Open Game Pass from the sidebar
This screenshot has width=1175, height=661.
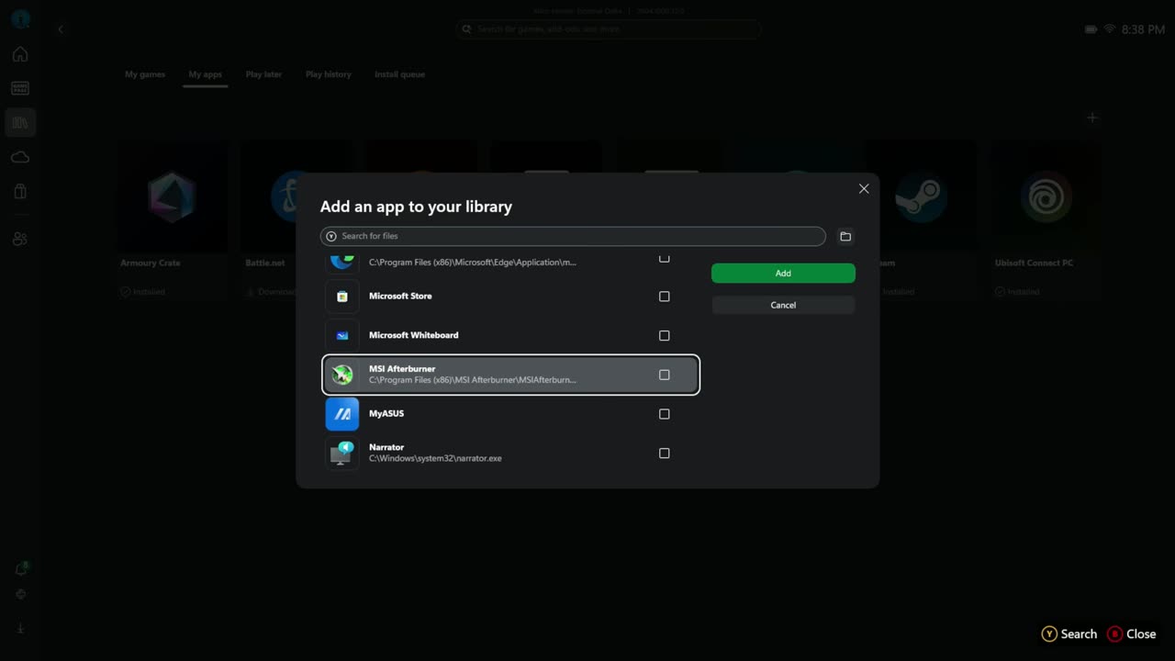pyautogui.click(x=20, y=88)
